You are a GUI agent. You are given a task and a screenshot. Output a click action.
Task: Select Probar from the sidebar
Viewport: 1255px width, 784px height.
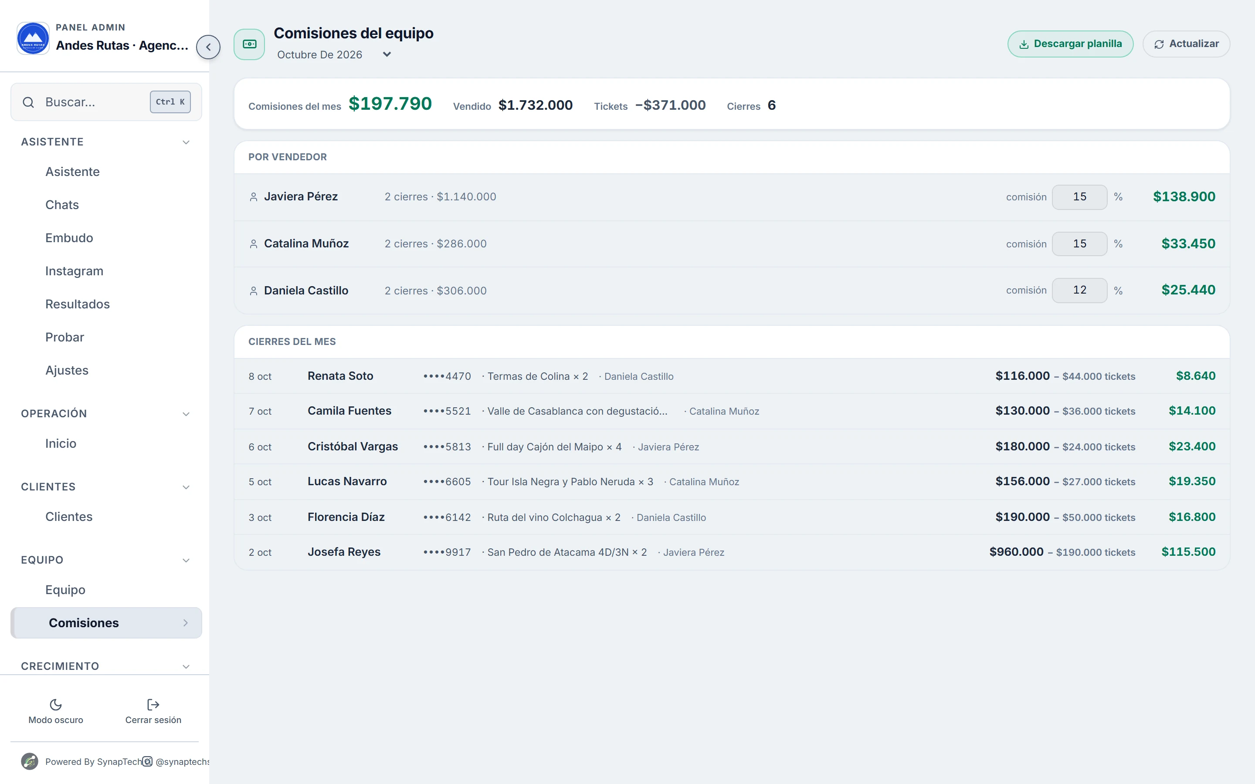pyautogui.click(x=106, y=338)
